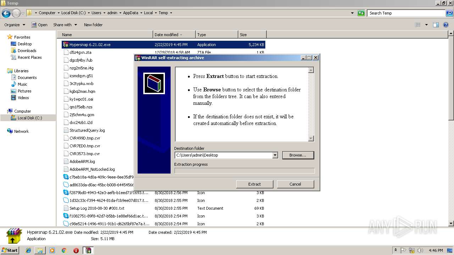The height and width of the screenshot is (255, 454).
Task: Click the file icon for dgcdj4by.fub
Action: point(66,60)
